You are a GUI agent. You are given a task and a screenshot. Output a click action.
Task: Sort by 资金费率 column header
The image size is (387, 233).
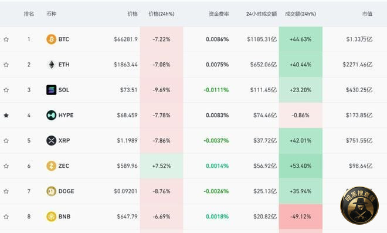pos(219,14)
